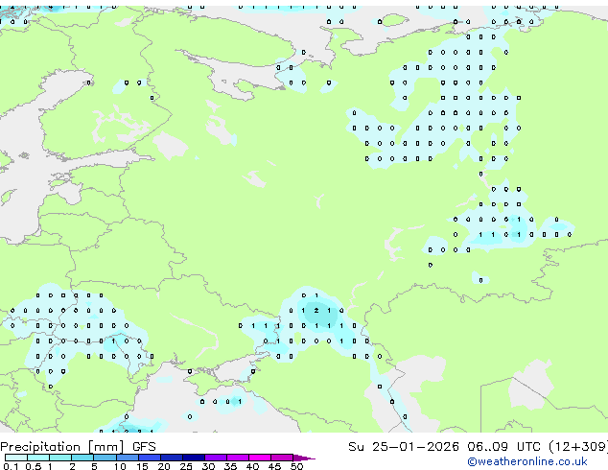Click the 20–25 mm legend swatch
608x470 pixels.
[172, 458]
